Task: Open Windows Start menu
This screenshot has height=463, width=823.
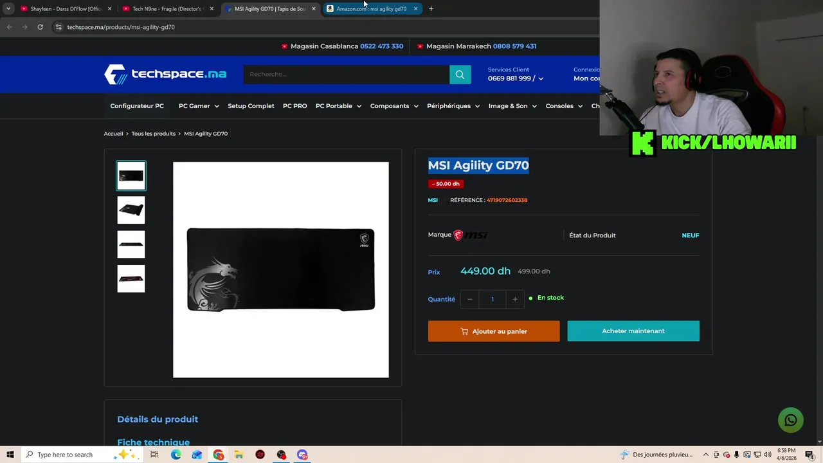Action: pos(10,455)
